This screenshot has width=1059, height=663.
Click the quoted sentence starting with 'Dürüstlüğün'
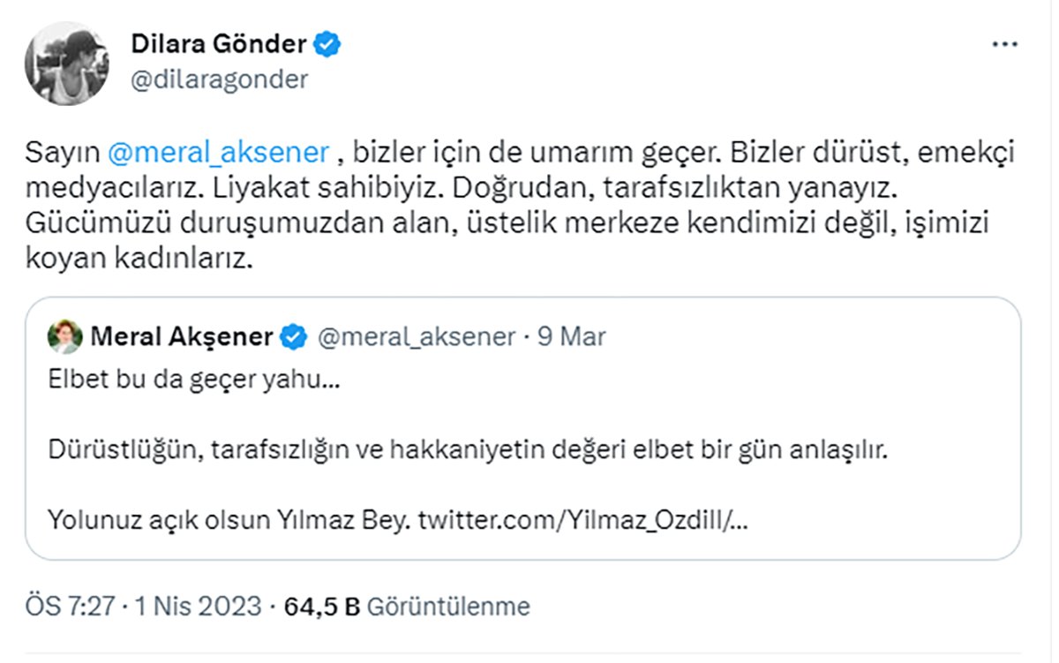click(466, 451)
